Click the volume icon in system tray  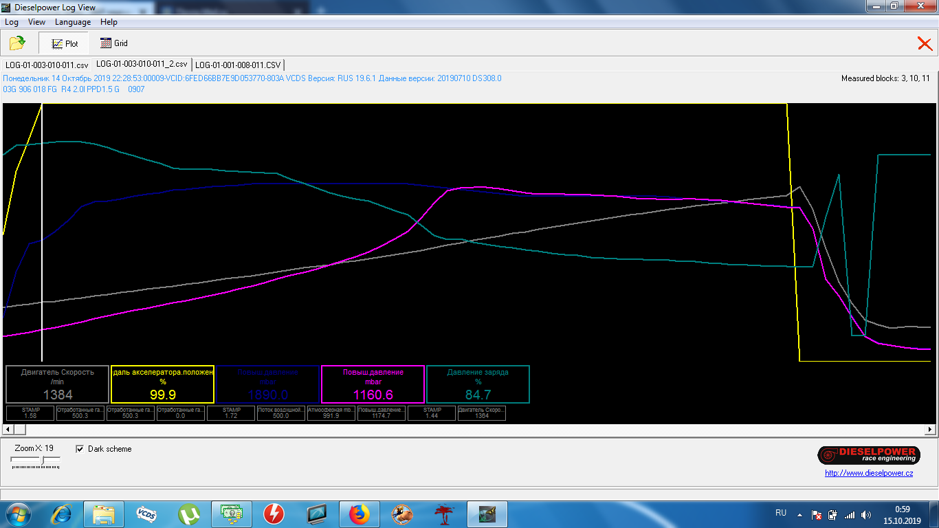[865, 514]
